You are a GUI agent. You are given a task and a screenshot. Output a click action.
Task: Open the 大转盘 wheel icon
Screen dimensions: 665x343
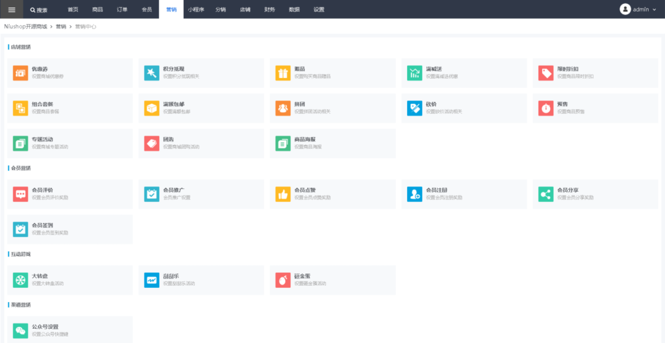coord(20,280)
